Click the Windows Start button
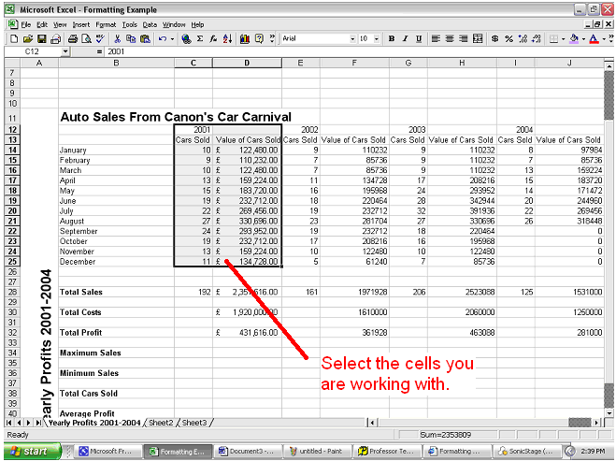 click(x=30, y=451)
